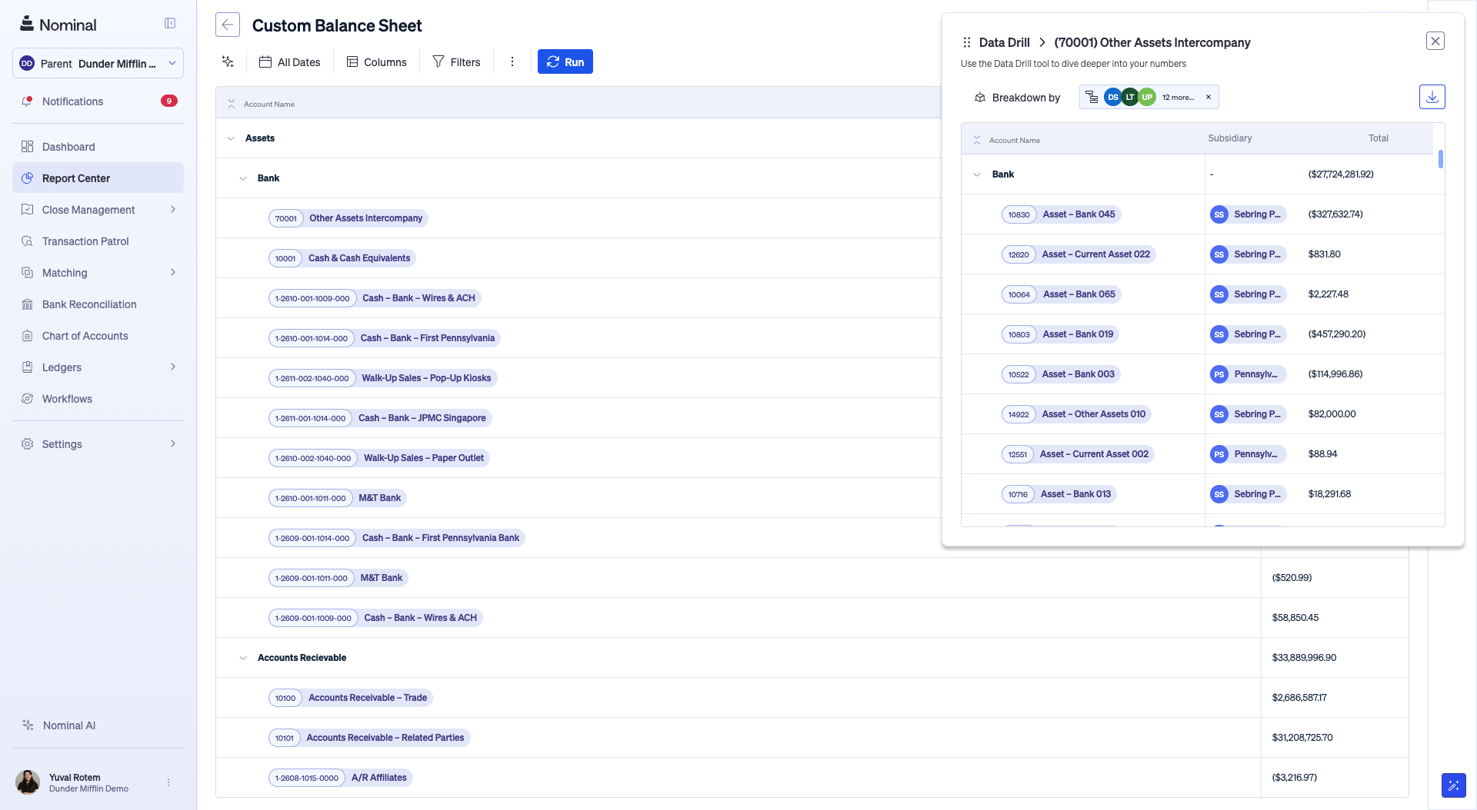The image size is (1477, 810).
Task: Go to Report Center
Action: click(75, 178)
